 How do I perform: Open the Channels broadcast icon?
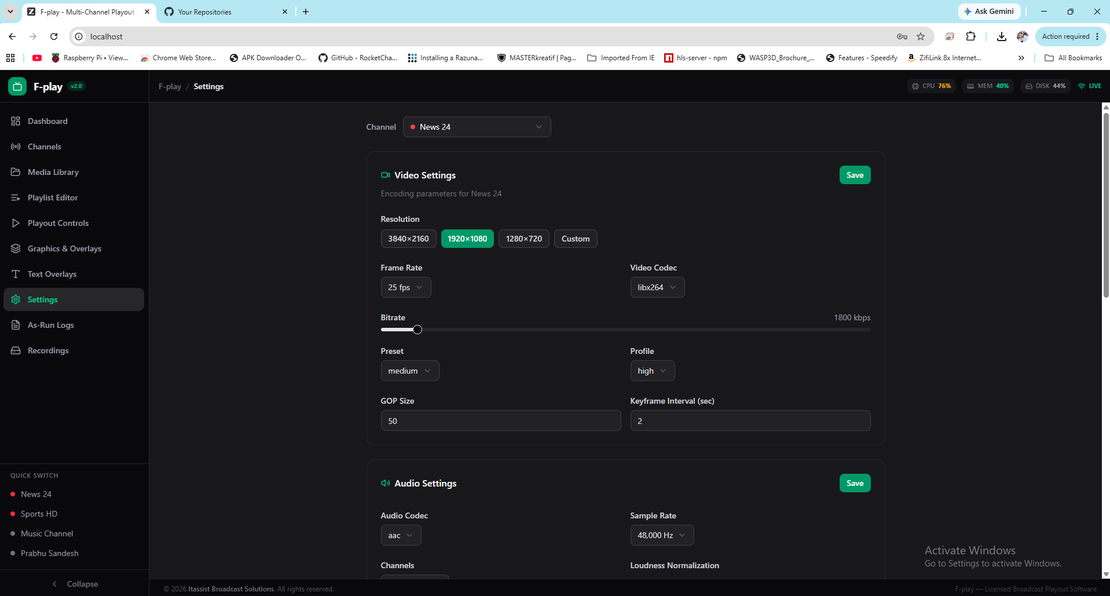click(16, 147)
